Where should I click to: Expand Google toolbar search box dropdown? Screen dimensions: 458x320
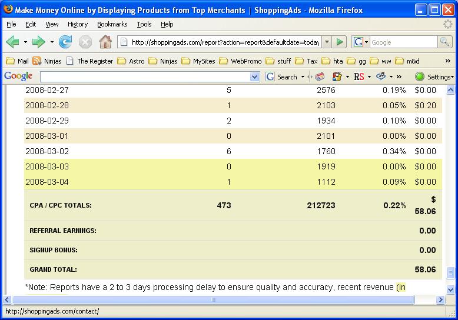click(x=254, y=77)
